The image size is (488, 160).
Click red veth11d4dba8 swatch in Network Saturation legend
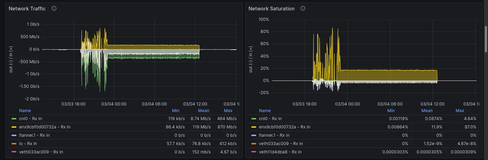(254, 152)
